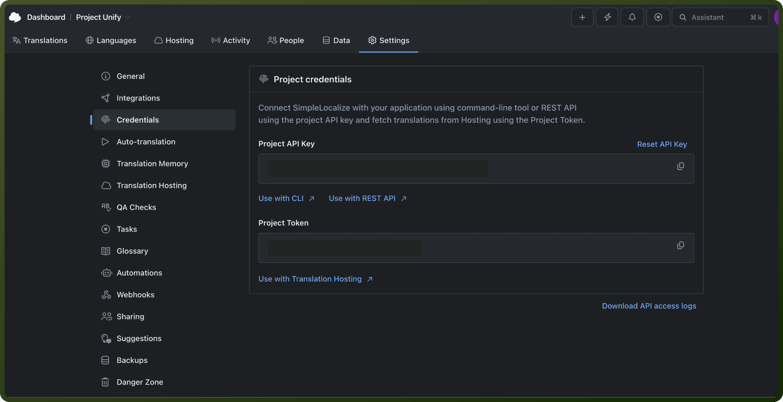This screenshot has width=783, height=402.
Task: Go to Dashboard breadcrumb
Action: (x=46, y=17)
